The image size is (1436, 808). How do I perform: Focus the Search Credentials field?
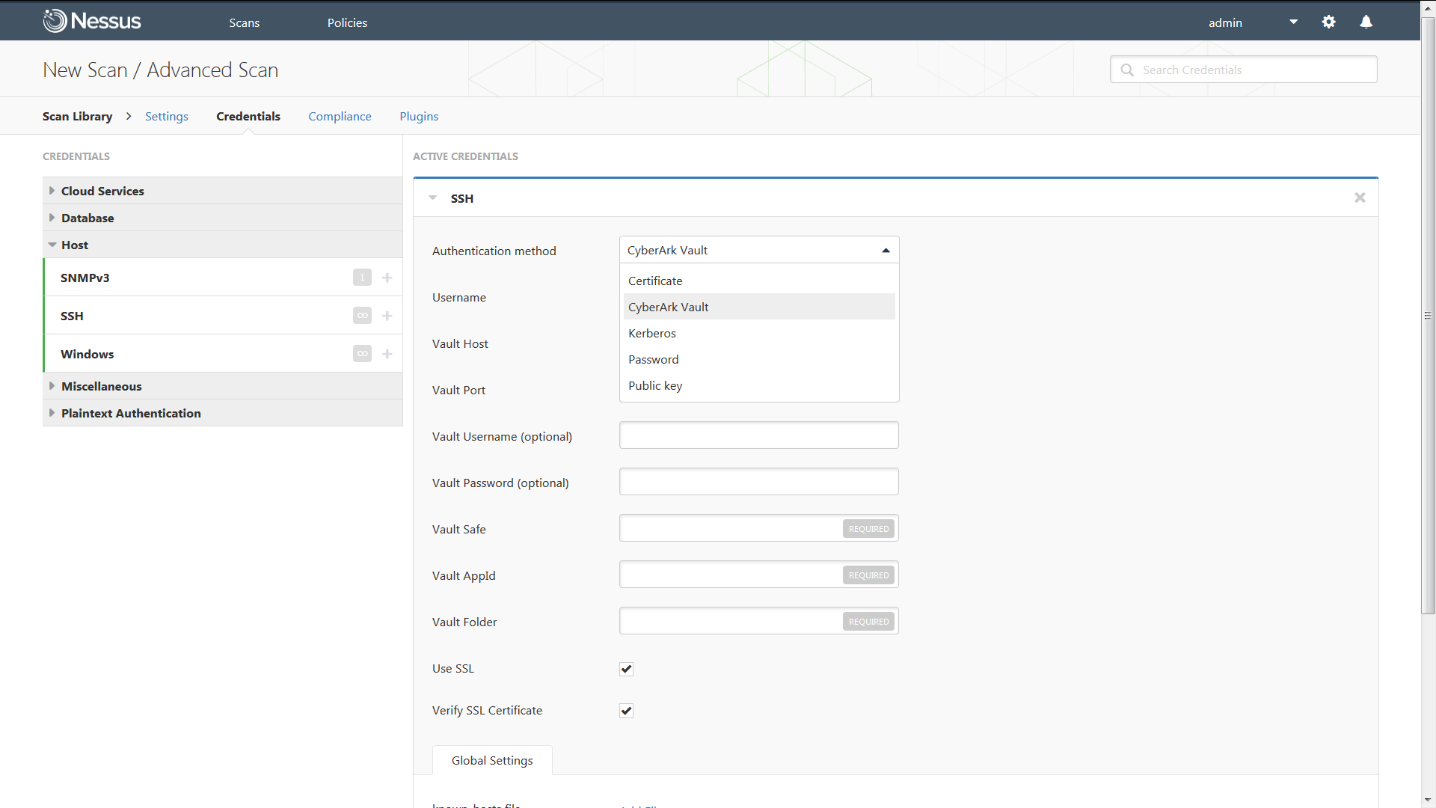tap(1243, 70)
